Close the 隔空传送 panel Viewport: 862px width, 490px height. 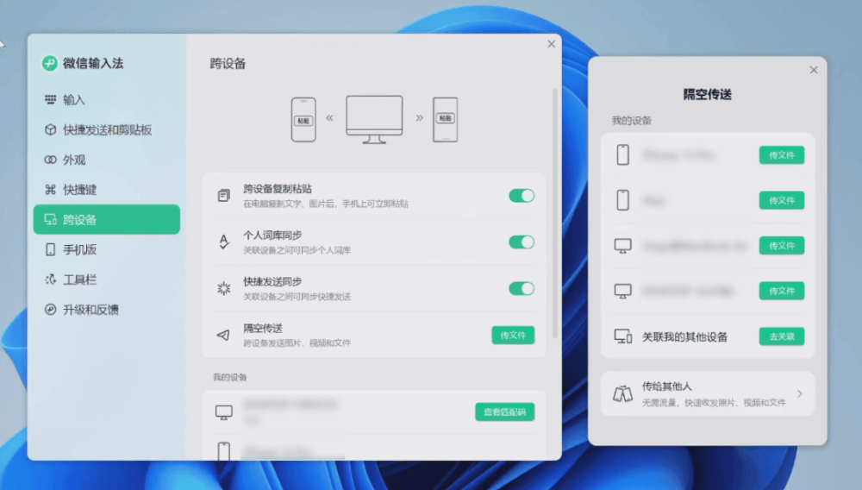coord(814,70)
